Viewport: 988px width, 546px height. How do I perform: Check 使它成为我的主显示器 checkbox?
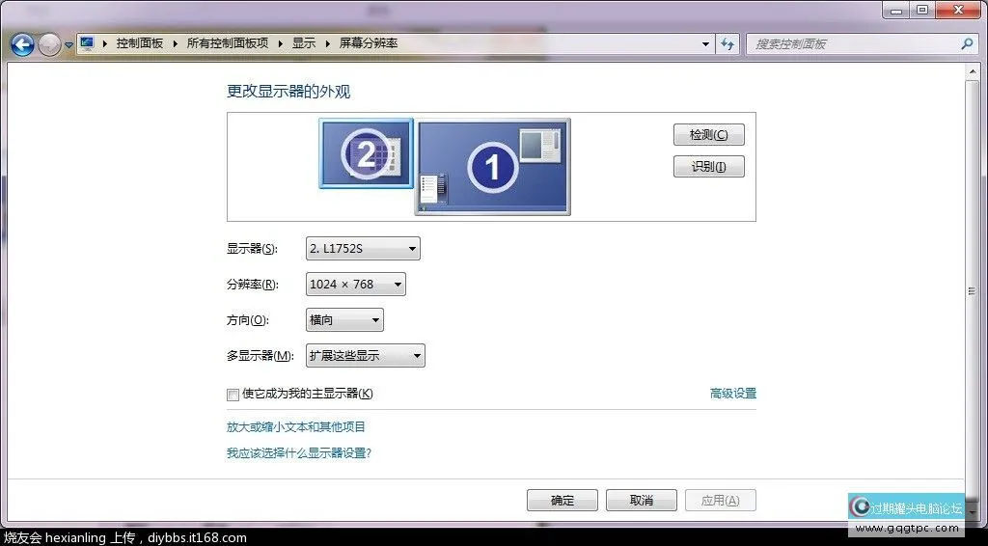tap(233, 395)
